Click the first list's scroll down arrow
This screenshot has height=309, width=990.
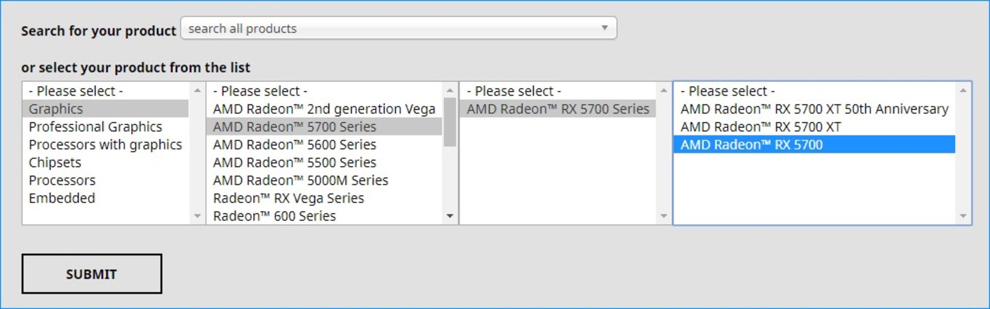click(x=197, y=216)
